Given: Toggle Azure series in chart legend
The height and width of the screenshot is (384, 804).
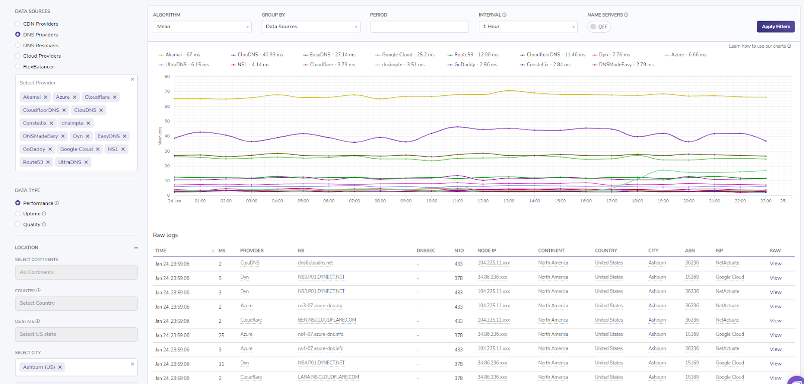Looking at the screenshot, I should (x=685, y=55).
